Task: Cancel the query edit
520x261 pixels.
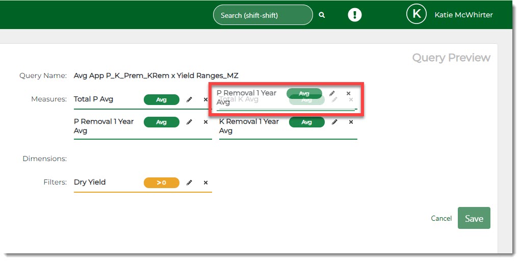Action: click(x=441, y=218)
